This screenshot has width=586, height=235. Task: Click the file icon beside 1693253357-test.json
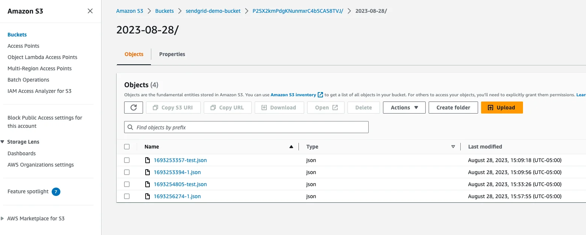[x=147, y=160]
